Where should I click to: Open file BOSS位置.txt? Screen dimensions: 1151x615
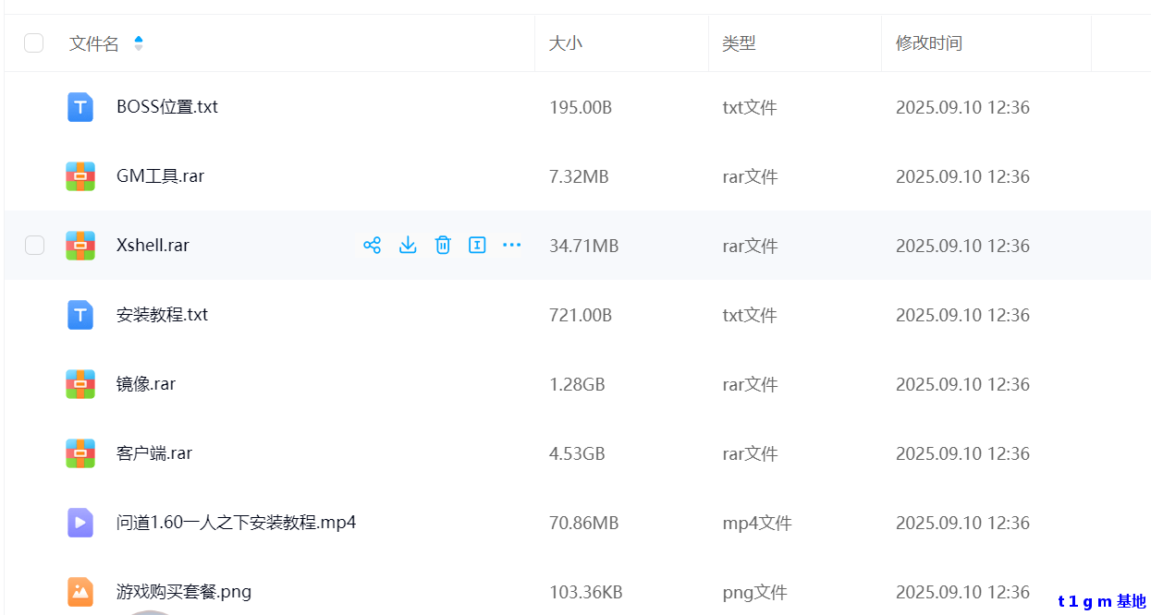pyautogui.click(x=167, y=106)
